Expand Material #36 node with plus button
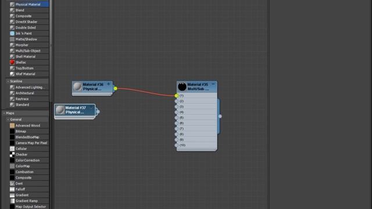 point(109,84)
